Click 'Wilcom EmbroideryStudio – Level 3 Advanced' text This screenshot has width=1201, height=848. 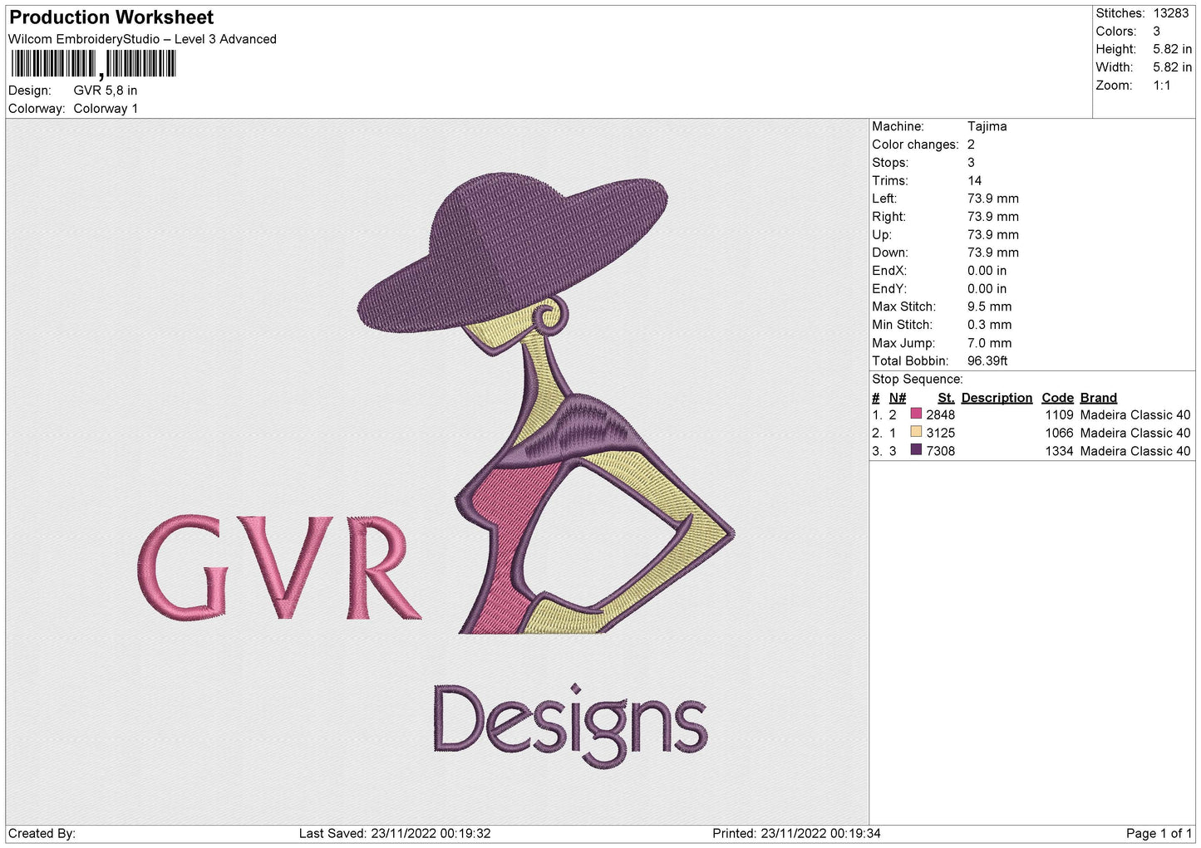(x=142, y=39)
